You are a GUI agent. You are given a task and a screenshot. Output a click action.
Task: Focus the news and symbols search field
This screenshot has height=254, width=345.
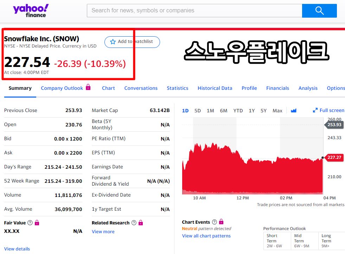pyautogui.click(x=194, y=11)
